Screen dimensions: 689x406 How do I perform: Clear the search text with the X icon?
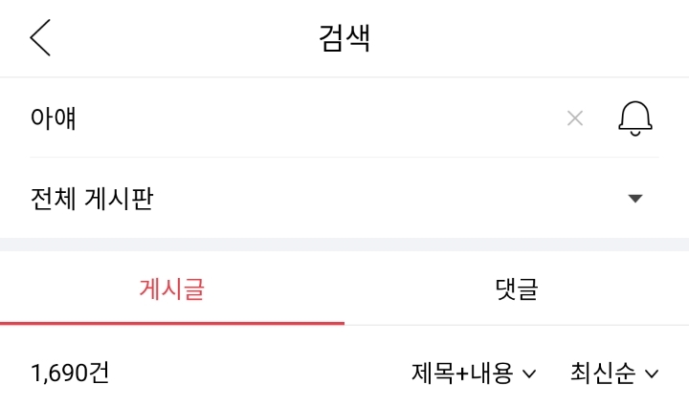[575, 118]
